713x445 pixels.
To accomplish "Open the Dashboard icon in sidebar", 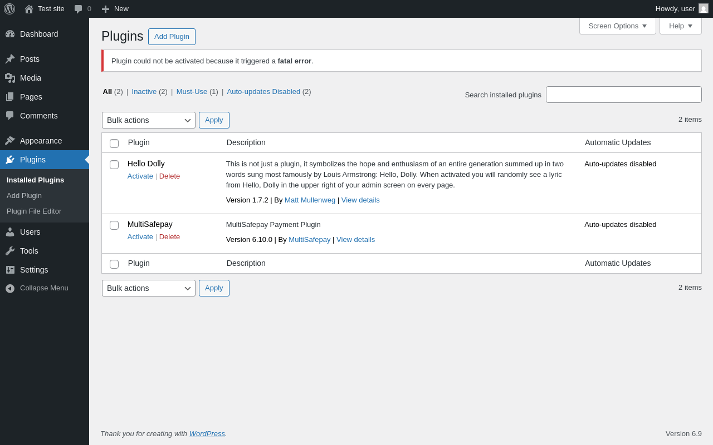I will pyautogui.click(x=10, y=34).
